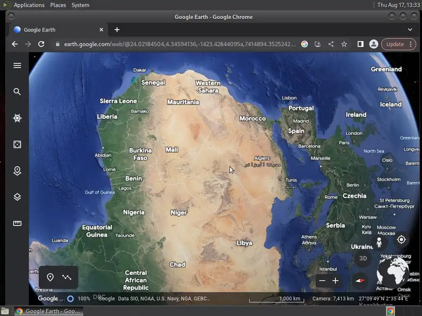The height and width of the screenshot is (316, 422).
Task: Click the browser forward arrow
Action: pos(28,44)
